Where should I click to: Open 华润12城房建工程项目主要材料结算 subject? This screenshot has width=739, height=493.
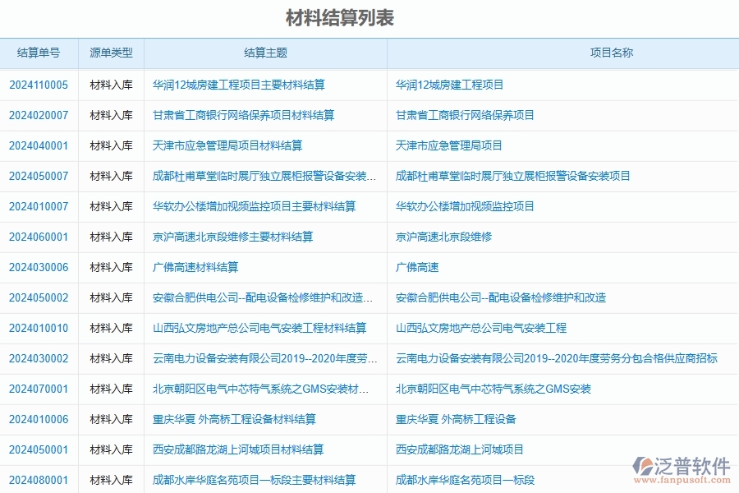coord(241,85)
